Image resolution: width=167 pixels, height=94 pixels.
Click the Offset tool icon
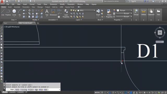click(42, 17)
